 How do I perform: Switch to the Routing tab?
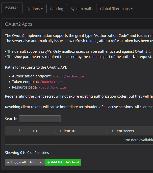[57, 9]
